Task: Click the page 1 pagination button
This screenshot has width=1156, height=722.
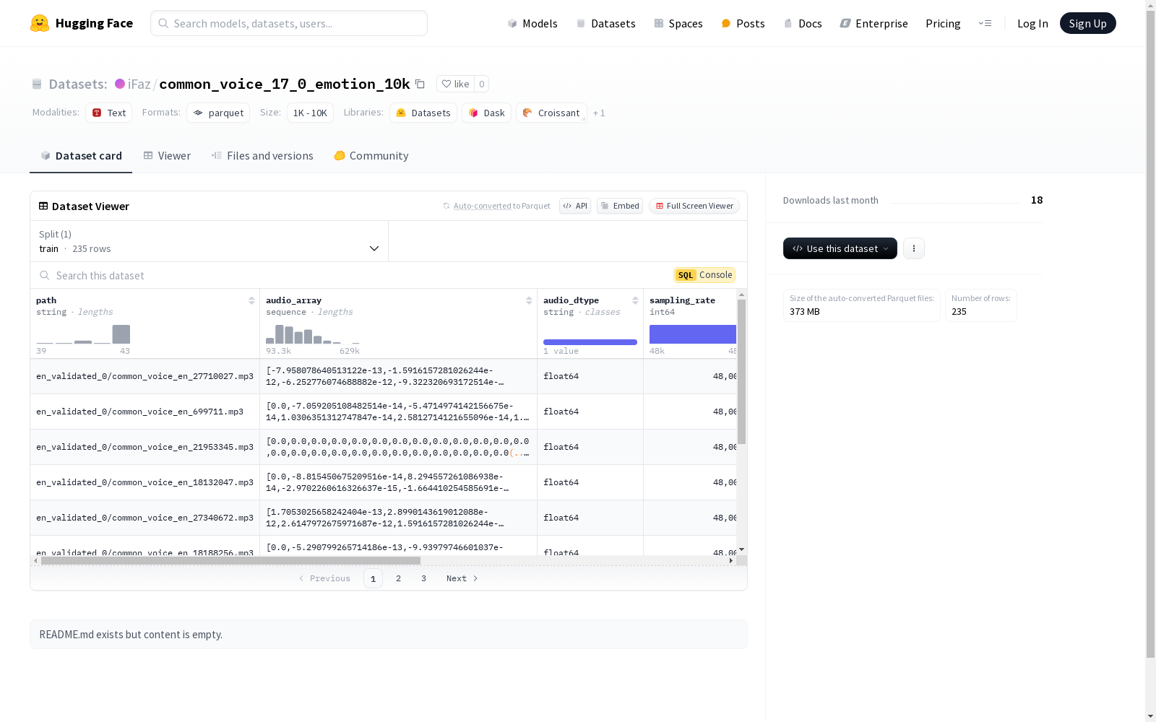Action: [373, 578]
